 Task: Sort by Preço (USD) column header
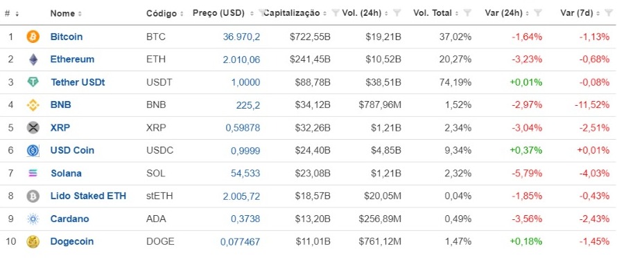click(223, 13)
